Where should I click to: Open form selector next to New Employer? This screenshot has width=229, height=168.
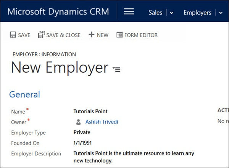(116, 69)
